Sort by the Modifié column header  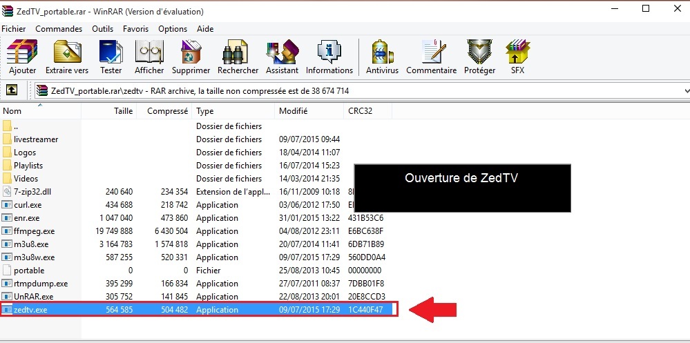[x=309, y=111]
